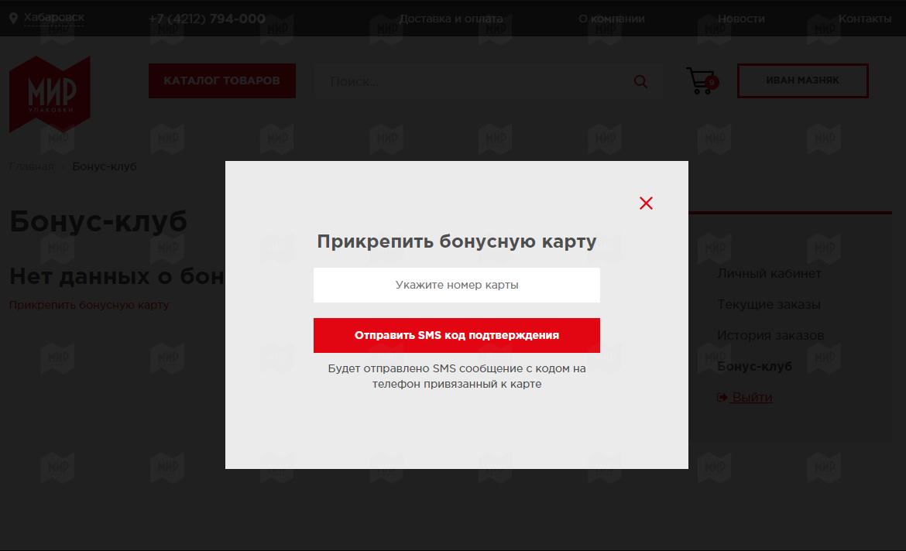The width and height of the screenshot is (906, 551).
Task: Click the location pin icon near Хабаровск
Action: 14,19
